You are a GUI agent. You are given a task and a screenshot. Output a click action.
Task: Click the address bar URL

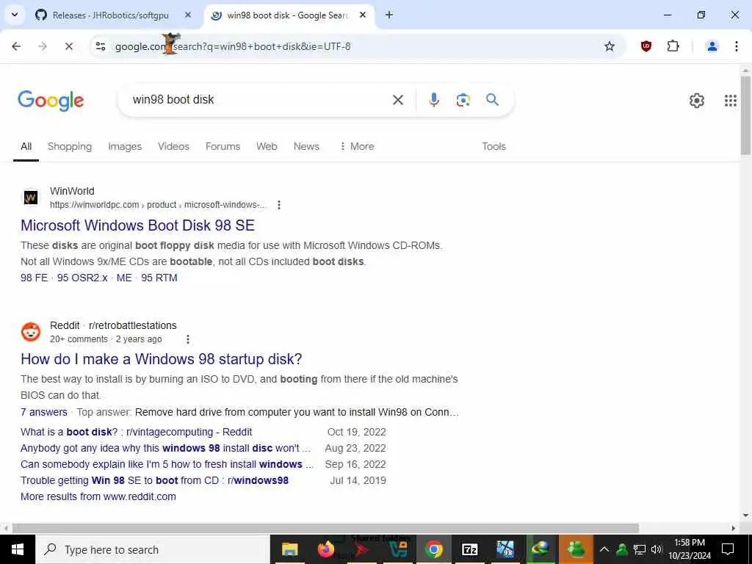tap(233, 46)
